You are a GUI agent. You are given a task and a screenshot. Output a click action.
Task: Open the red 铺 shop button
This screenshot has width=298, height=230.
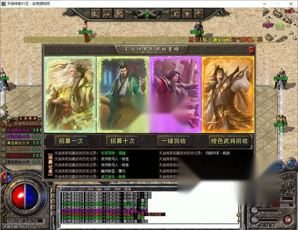point(288,220)
